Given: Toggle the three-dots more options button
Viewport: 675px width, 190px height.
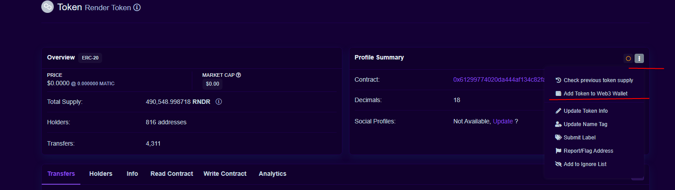Looking at the screenshot, I should (x=639, y=58).
